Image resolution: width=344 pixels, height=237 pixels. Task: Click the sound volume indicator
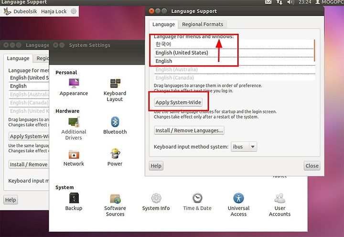pos(290,2)
